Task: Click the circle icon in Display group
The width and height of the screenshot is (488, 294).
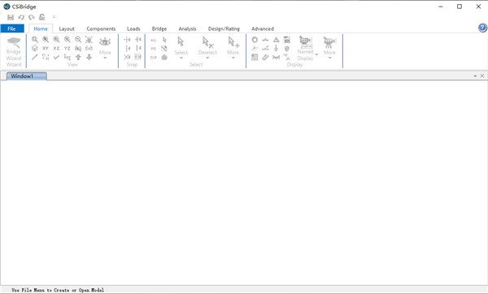Action: pyautogui.click(x=255, y=40)
